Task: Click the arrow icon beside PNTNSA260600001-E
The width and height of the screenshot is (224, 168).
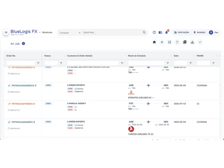Action: point(9,122)
